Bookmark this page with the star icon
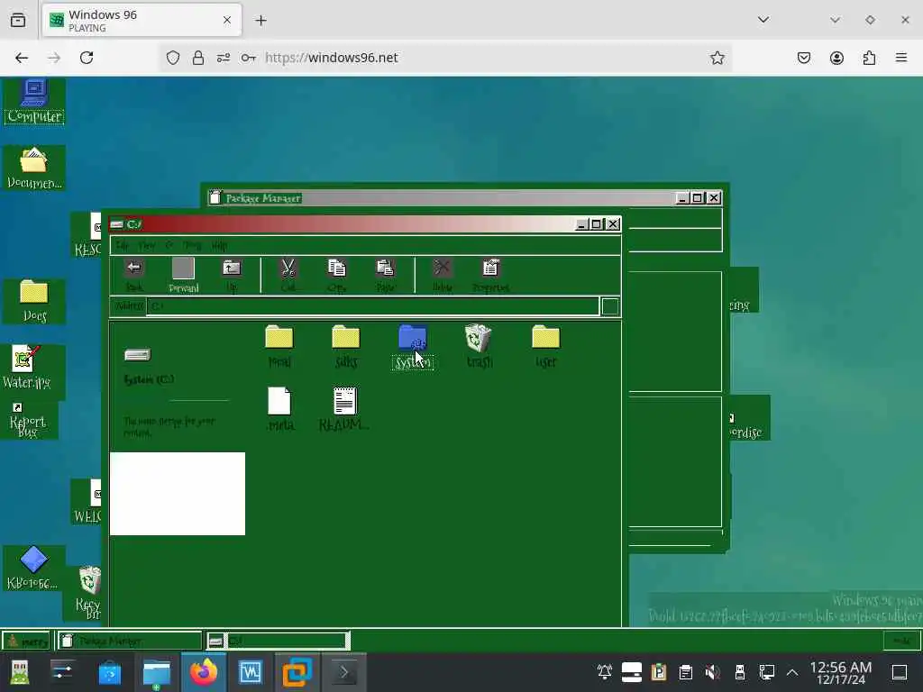 (x=717, y=58)
